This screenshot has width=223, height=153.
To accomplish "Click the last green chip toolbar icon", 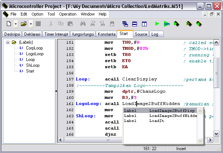I will (199, 24).
